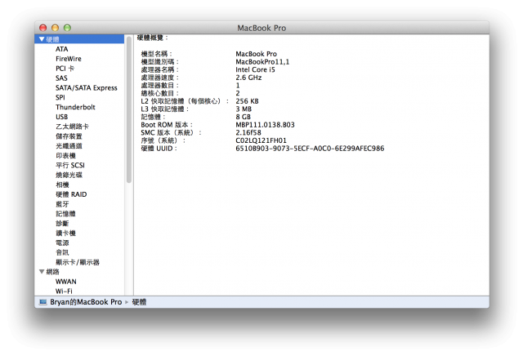Open the PCI 卡 entry
Screen dimensions: 523x356
tap(65, 69)
